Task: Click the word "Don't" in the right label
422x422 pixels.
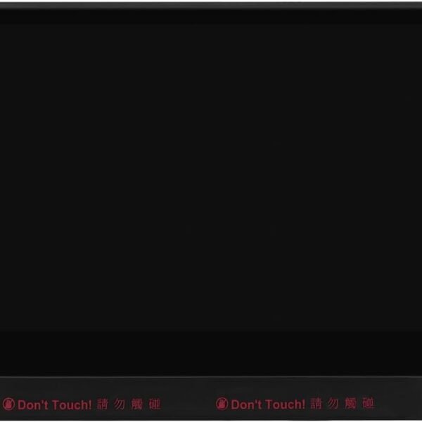Action: pos(247,404)
